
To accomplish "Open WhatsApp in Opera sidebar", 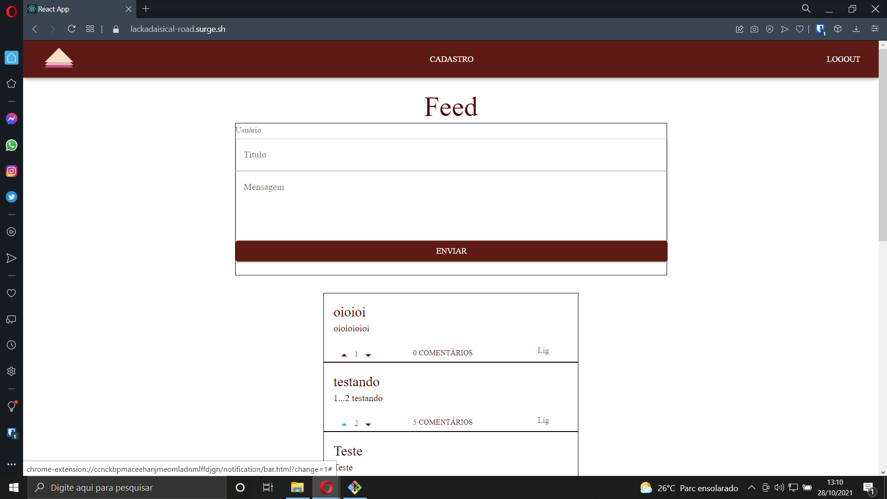I will (12, 145).
